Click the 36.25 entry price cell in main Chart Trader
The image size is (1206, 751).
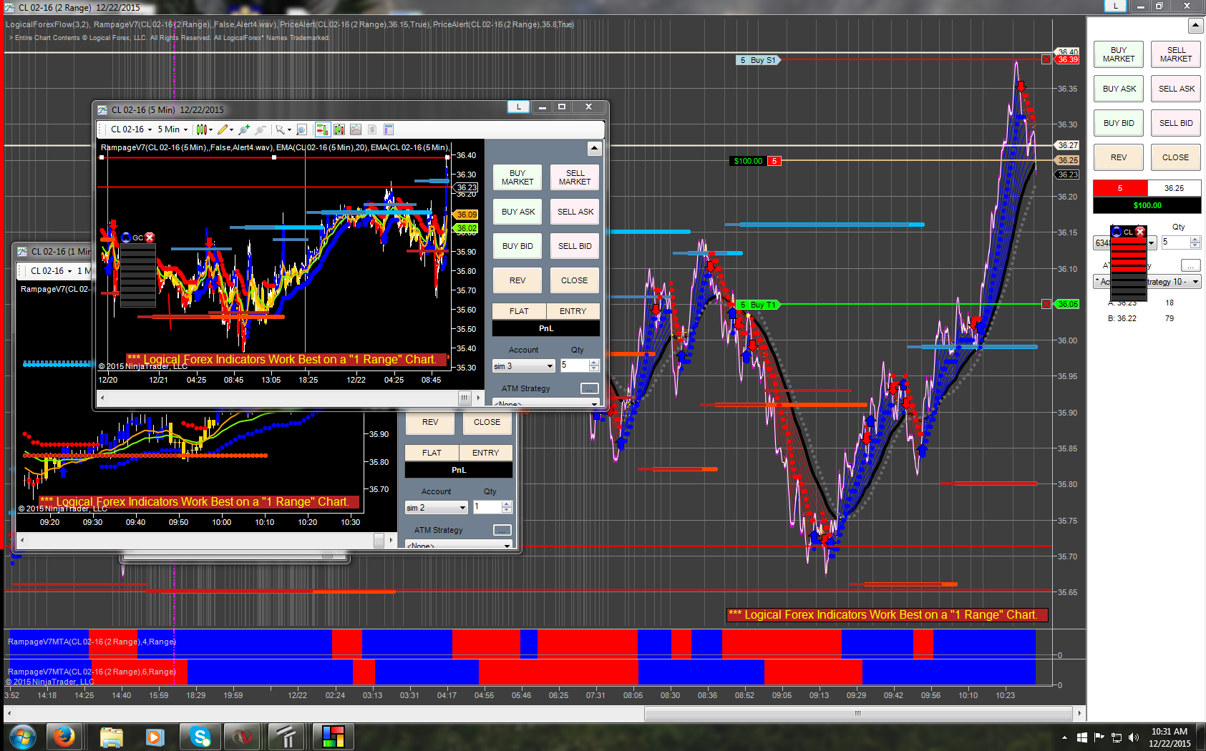point(1174,188)
